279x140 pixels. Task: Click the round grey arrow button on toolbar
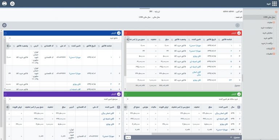(237, 25)
